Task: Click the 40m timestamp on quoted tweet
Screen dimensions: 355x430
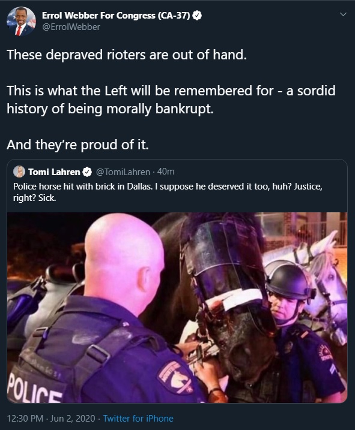Action: (x=166, y=172)
